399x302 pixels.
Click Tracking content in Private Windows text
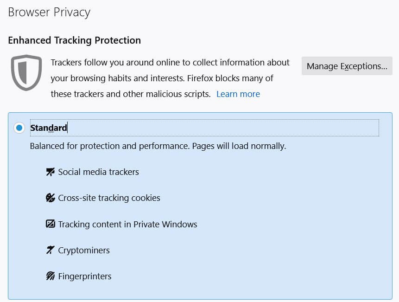click(x=127, y=225)
